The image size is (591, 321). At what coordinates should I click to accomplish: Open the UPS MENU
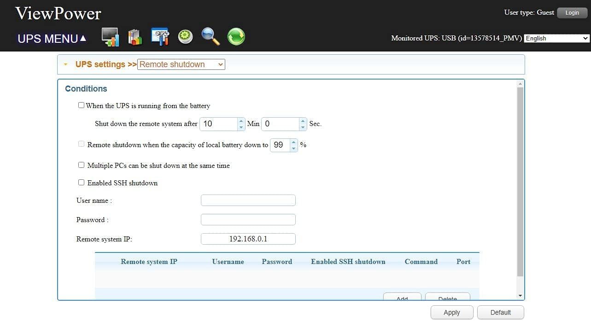coord(52,39)
